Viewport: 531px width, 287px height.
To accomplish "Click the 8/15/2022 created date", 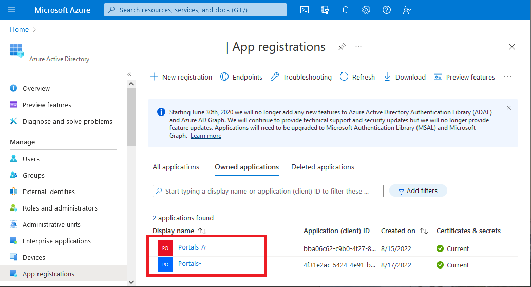I will tap(396, 249).
